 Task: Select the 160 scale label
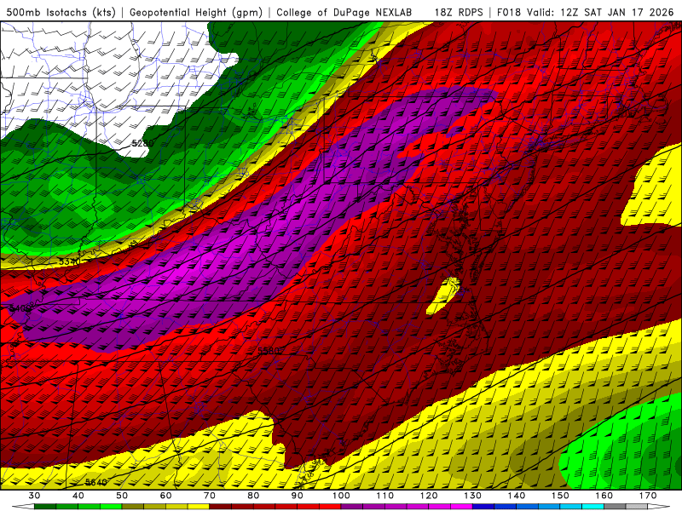604,496
